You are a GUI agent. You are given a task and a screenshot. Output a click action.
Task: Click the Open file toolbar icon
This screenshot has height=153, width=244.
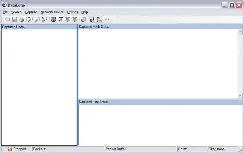(x=8, y=19)
